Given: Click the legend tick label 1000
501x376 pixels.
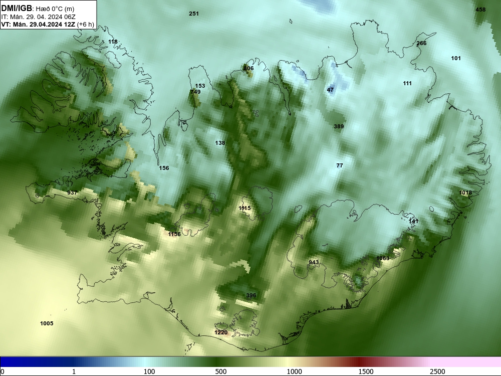Looking at the screenshot, I should 294,371.
